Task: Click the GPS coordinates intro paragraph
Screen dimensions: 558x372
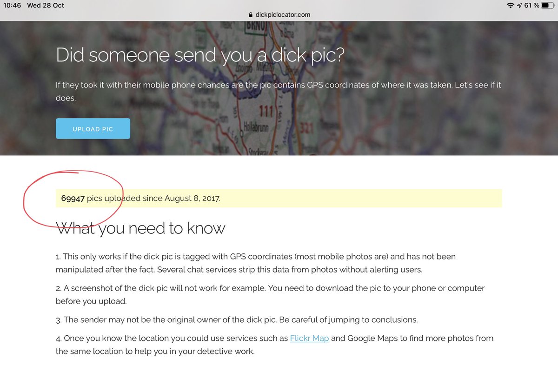Action: (x=278, y=92)
